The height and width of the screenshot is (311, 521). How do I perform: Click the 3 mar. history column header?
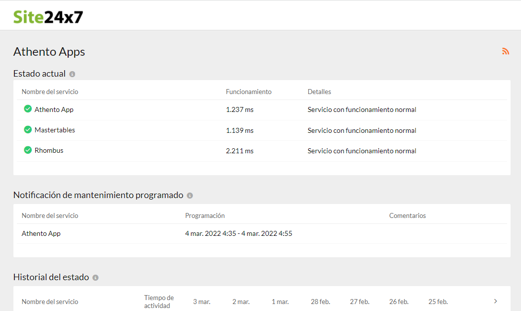click(201, 302)
